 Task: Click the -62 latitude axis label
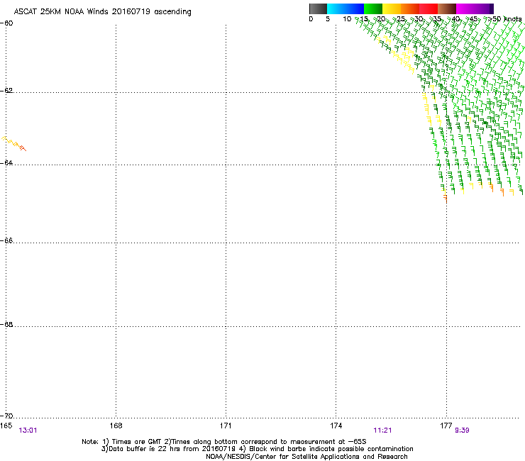click(6, 90)
